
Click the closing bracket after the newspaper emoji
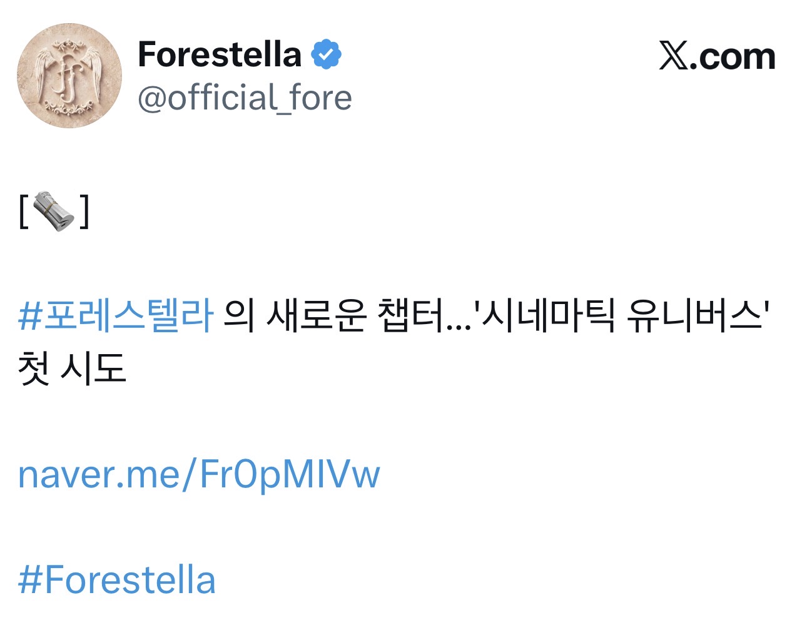tap(84, 211)
